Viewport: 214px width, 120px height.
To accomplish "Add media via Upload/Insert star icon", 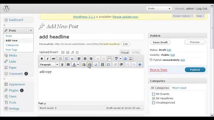I will click(x=77, y=52).
